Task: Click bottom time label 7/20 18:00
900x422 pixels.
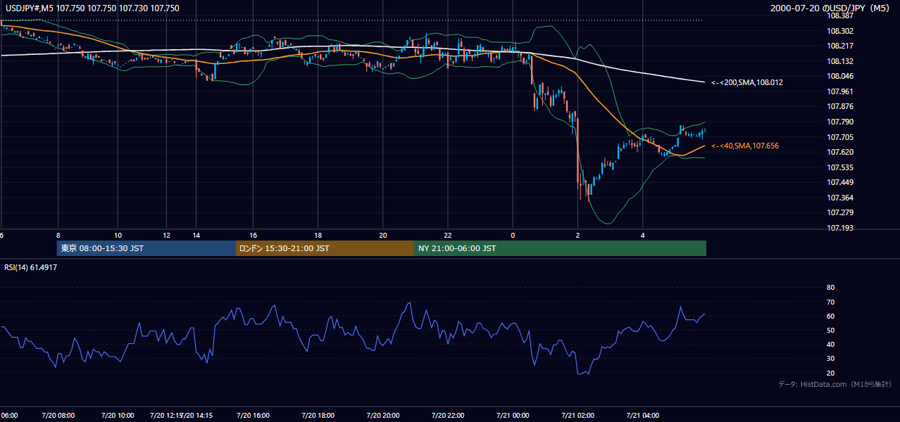Action: pos(318,416)
